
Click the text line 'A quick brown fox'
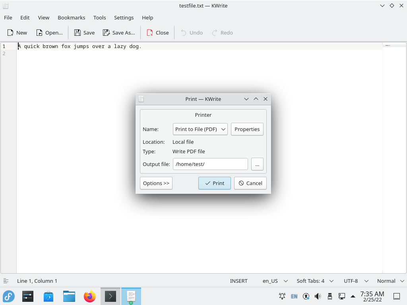point(79,46)
